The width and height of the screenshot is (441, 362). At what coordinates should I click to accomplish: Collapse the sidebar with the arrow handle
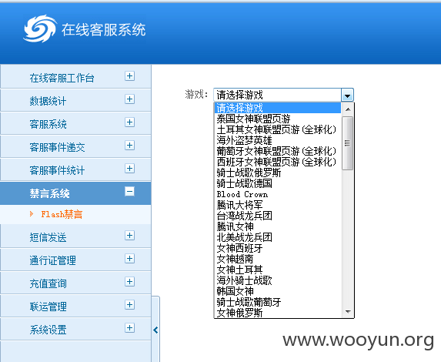(155, 330)
